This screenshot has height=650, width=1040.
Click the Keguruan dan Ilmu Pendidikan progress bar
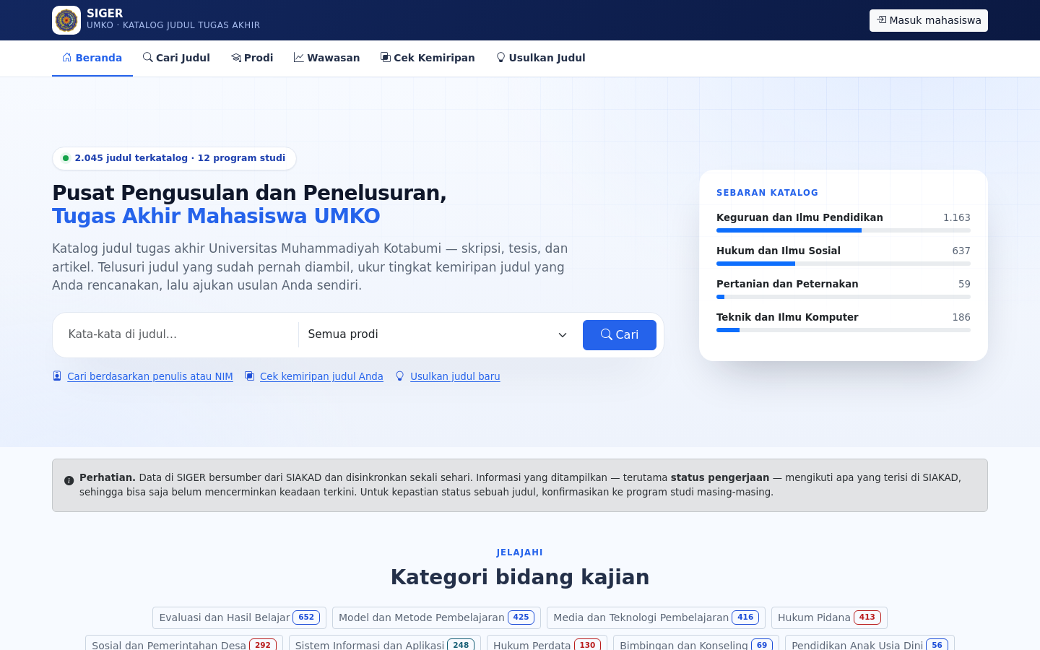[844, 230]
